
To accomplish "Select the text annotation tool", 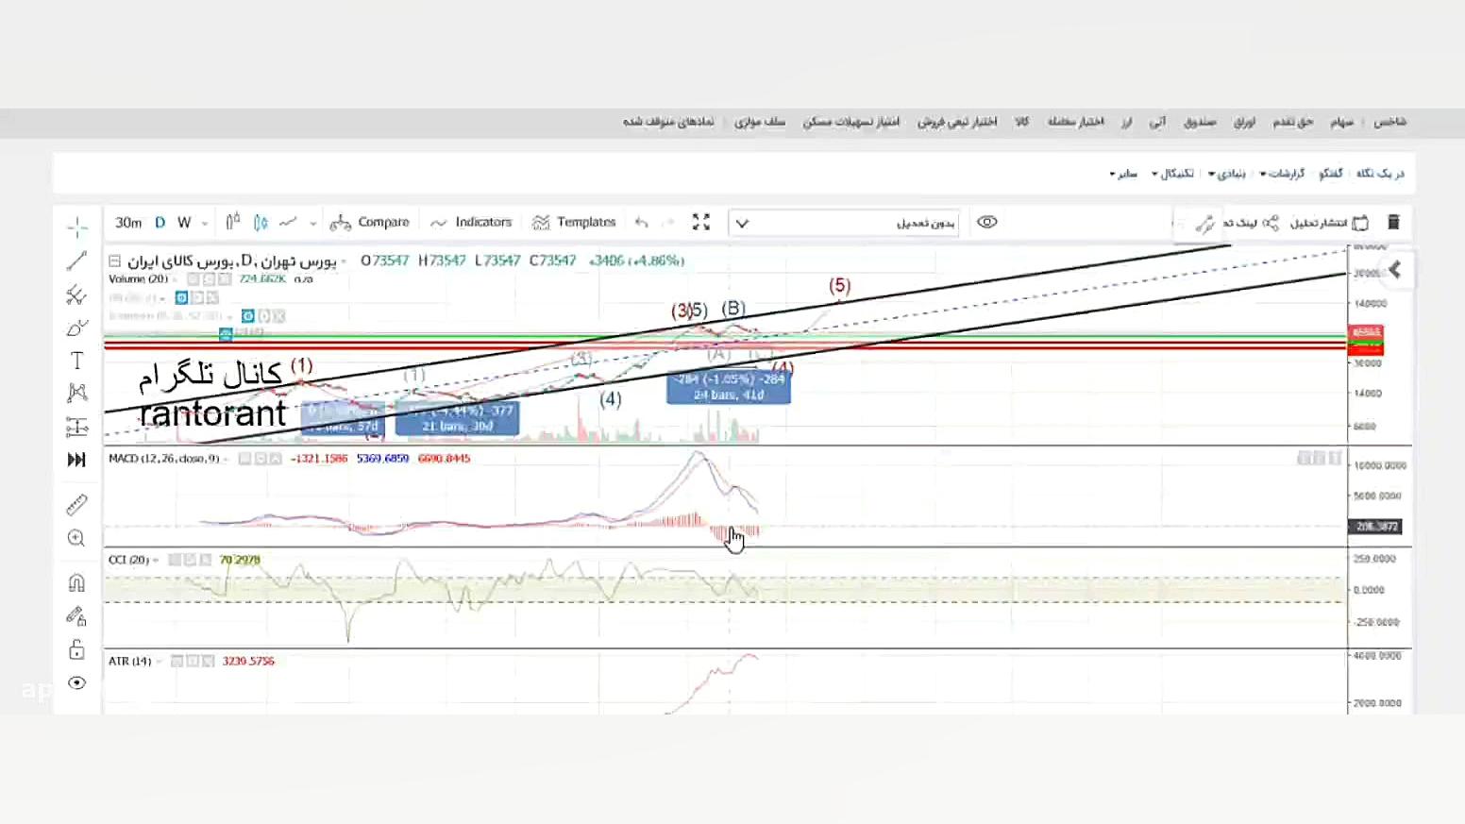I will point(77,361).
